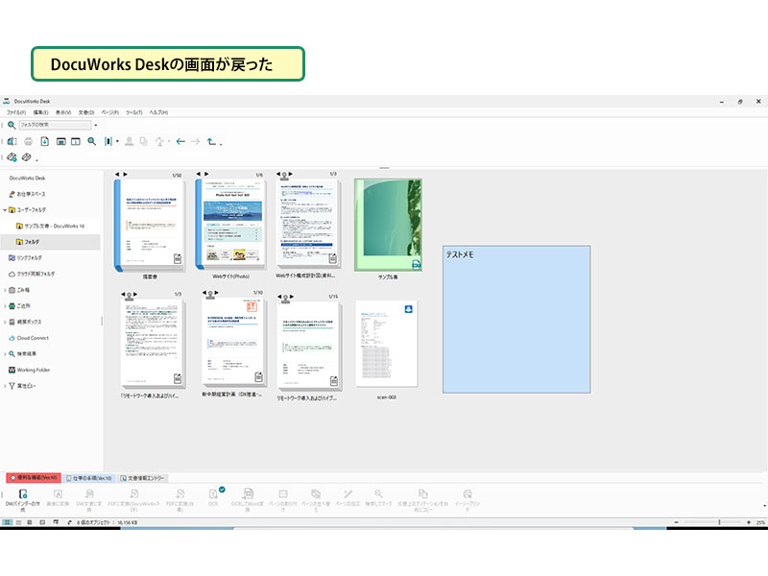Click the DWバインダーの作成 tool icon

22,493
